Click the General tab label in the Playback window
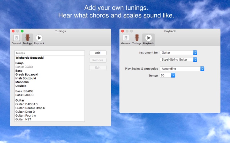 point(126,43)
